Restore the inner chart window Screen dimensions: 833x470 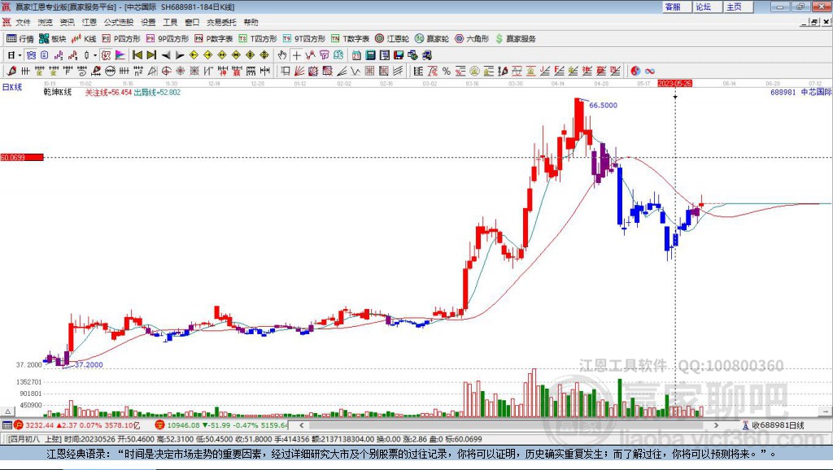click(x=816, y=22)
